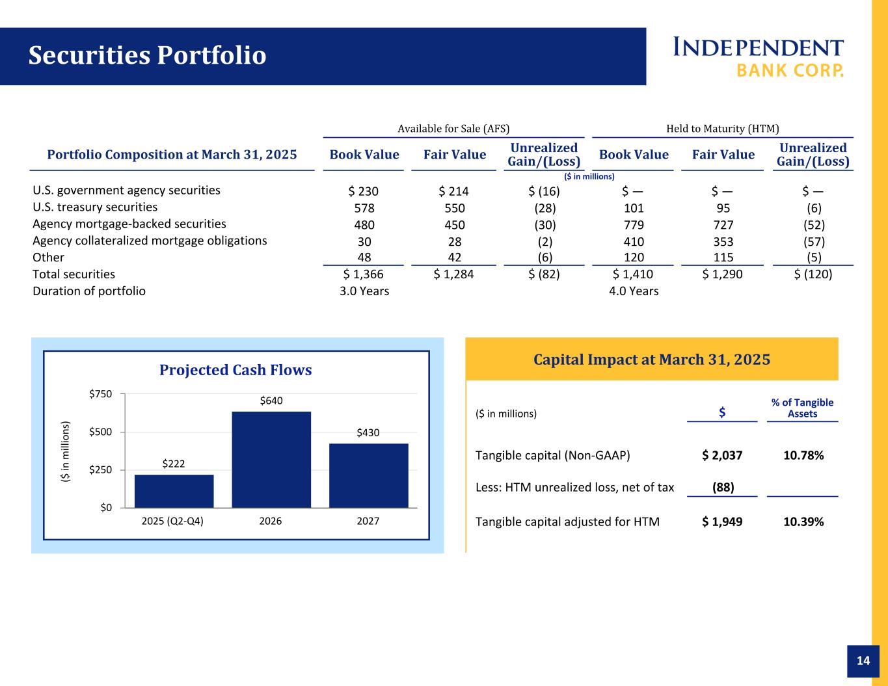Viewport: 888px width, 686px height.
Task: Select the AFS total book value $1,366
Action: [364, 274]
